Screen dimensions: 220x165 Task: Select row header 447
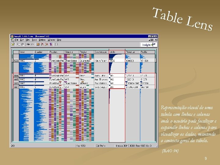tap(16, 87)
